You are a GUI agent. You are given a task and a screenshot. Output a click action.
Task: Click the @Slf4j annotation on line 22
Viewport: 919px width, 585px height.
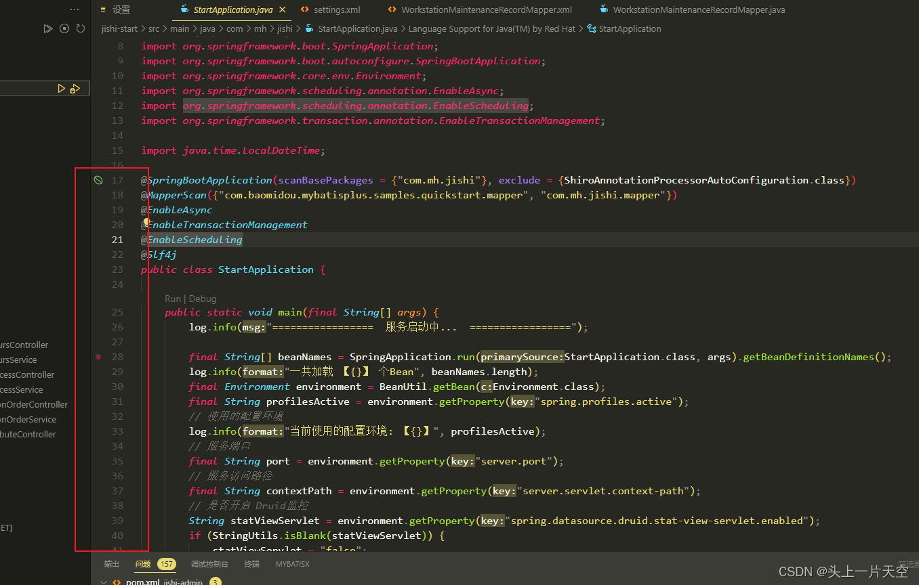(x=159, y=255)
